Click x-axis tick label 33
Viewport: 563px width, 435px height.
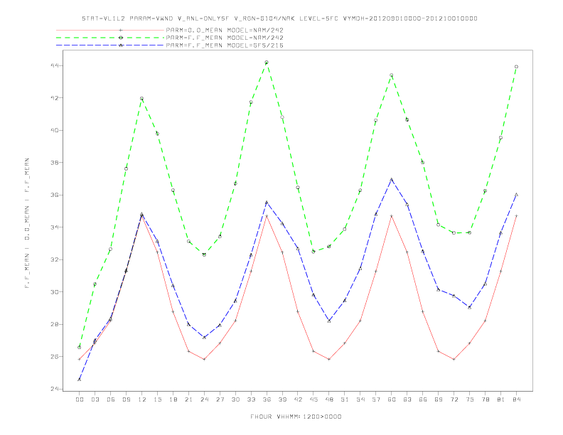[x=251, y=399]
